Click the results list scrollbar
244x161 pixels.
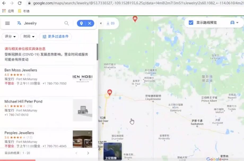97,52
